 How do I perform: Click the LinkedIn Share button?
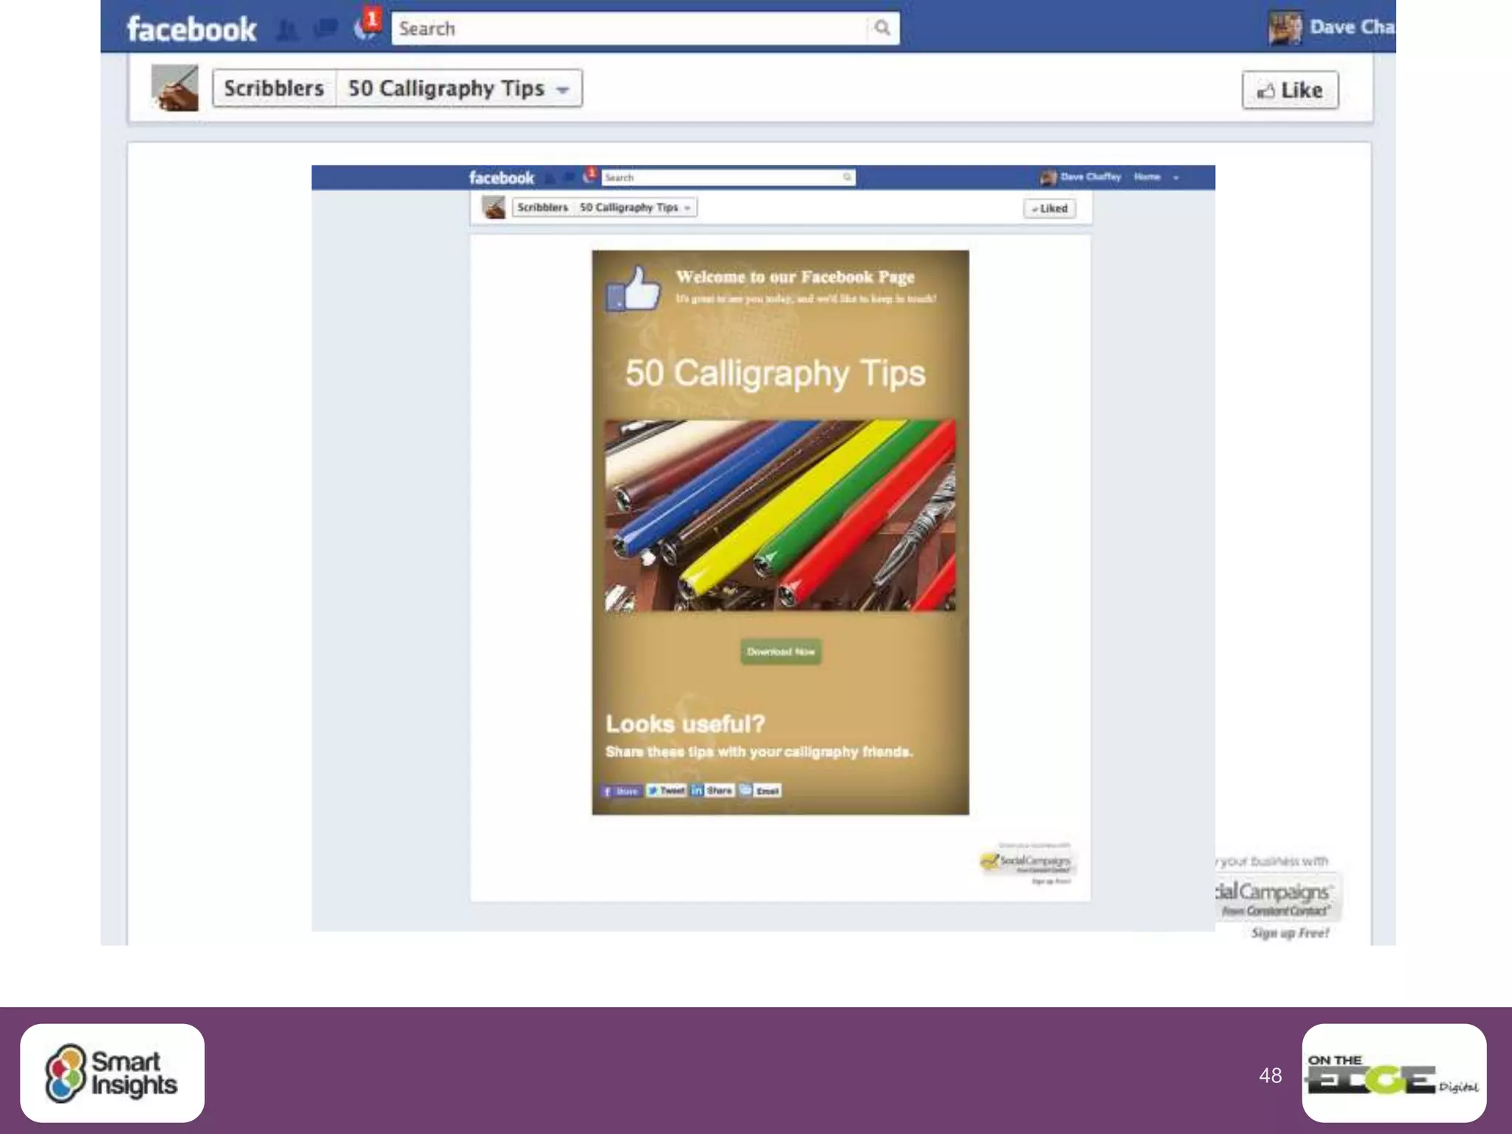pos(712,791)
